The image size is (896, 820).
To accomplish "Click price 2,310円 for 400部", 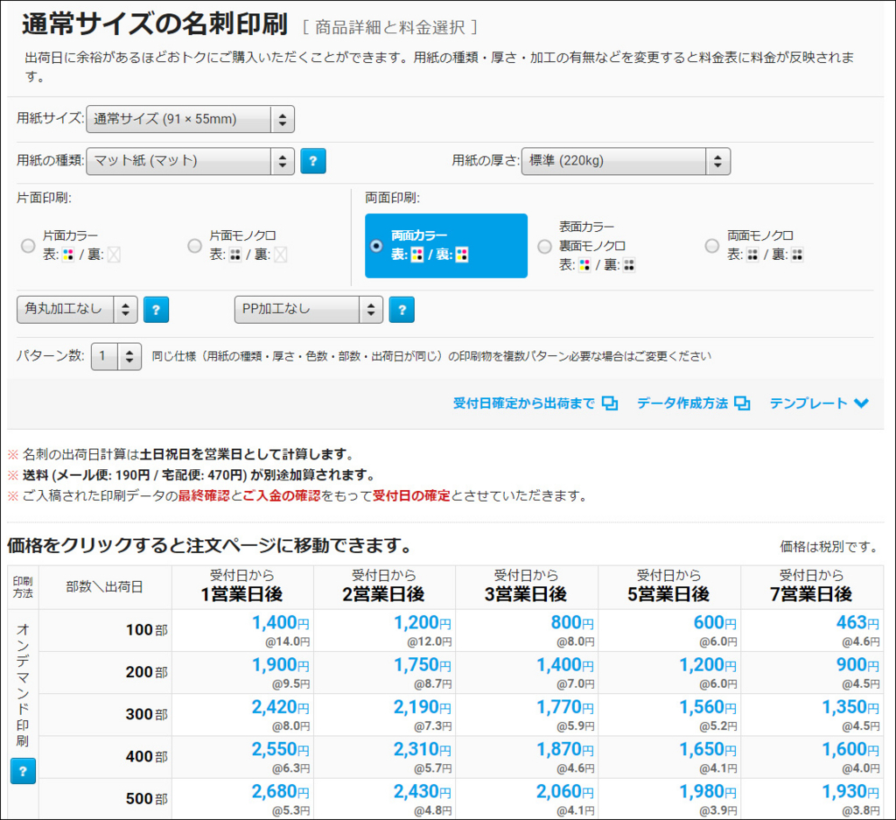I will click(x=423, y=750).
